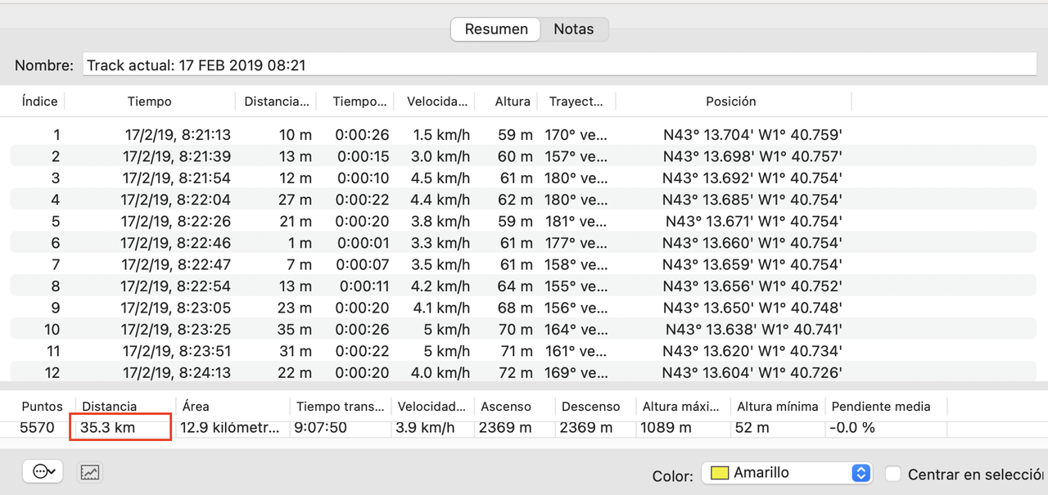Select row with time 17/2/19, 8:23:05

point(523,308)
